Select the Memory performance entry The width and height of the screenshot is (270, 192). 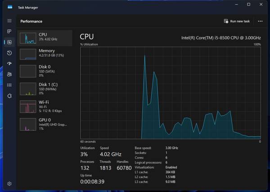(45, 54)
